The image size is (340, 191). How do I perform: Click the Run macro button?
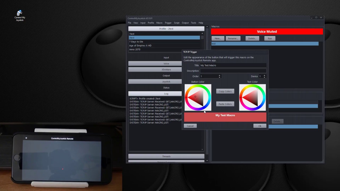(270, 38)
